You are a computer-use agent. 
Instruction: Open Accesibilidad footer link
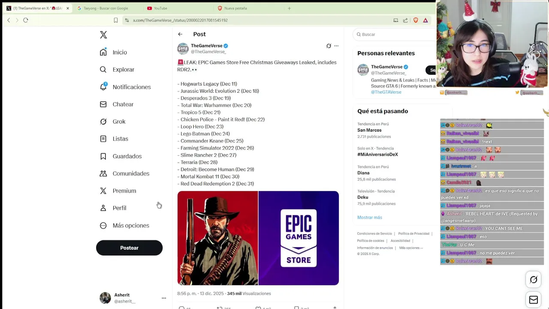click(x=400, y=241)
